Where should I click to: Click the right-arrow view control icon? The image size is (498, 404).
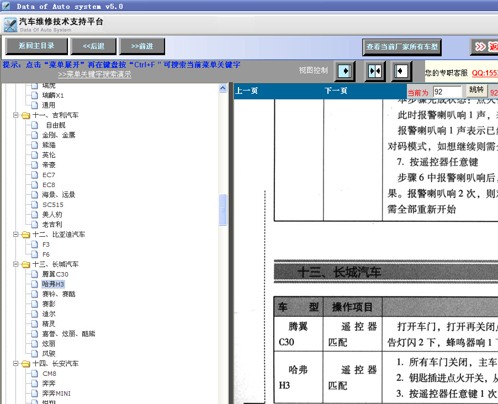click(x=345, y=71)
